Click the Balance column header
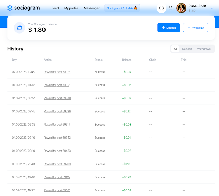 pyautogui.click(x=127, y=60)
